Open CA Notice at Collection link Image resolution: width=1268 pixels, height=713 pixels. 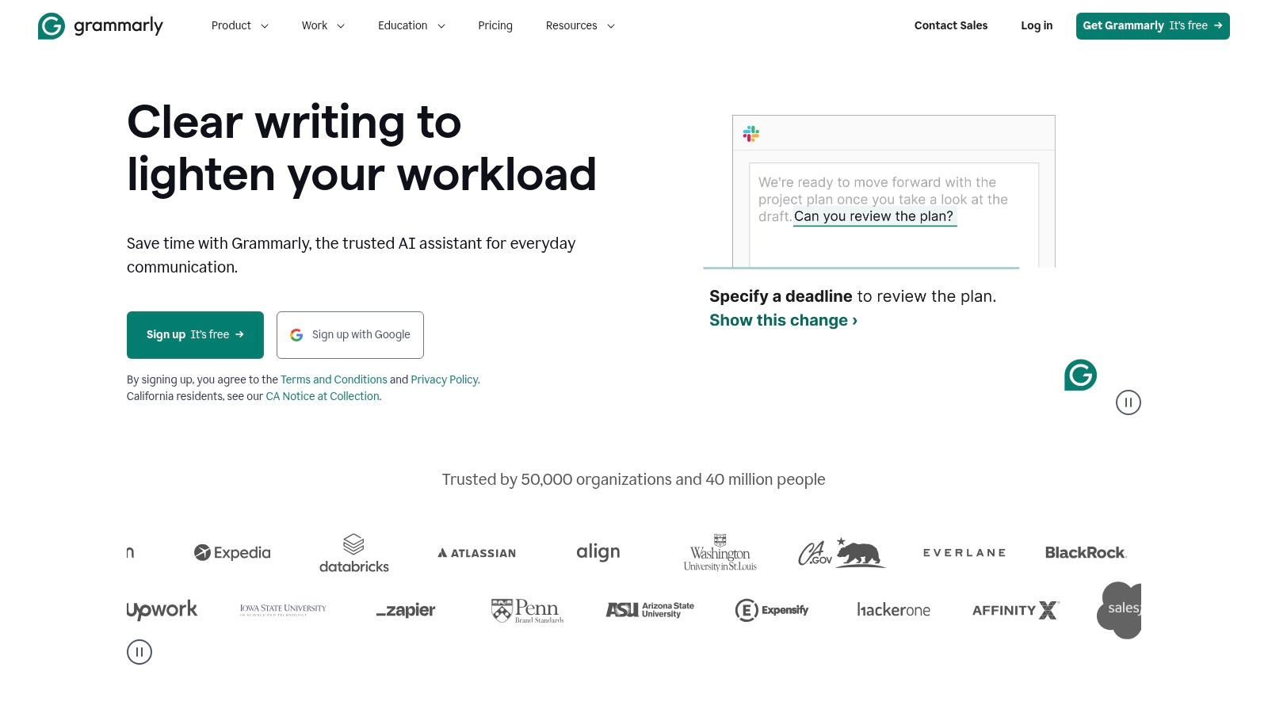pos(323,396)
